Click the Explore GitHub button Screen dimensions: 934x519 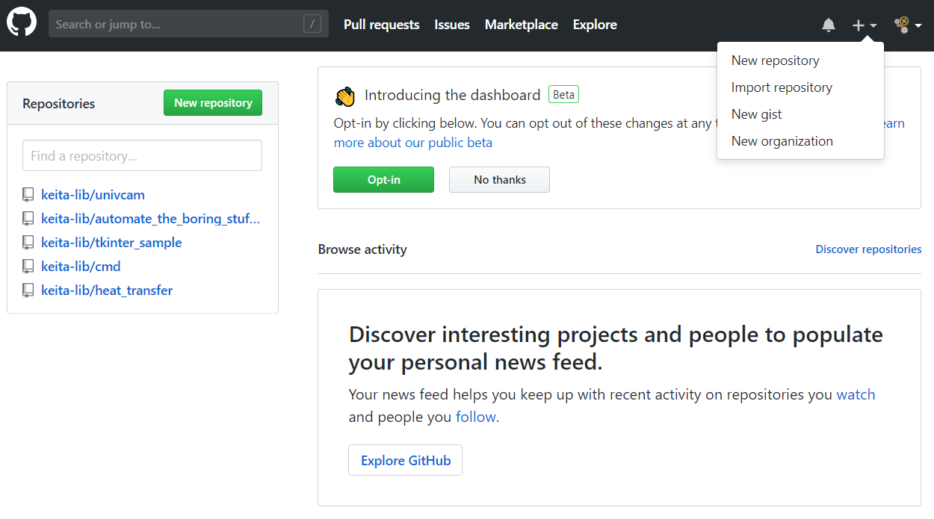click(x=406, y=461)
